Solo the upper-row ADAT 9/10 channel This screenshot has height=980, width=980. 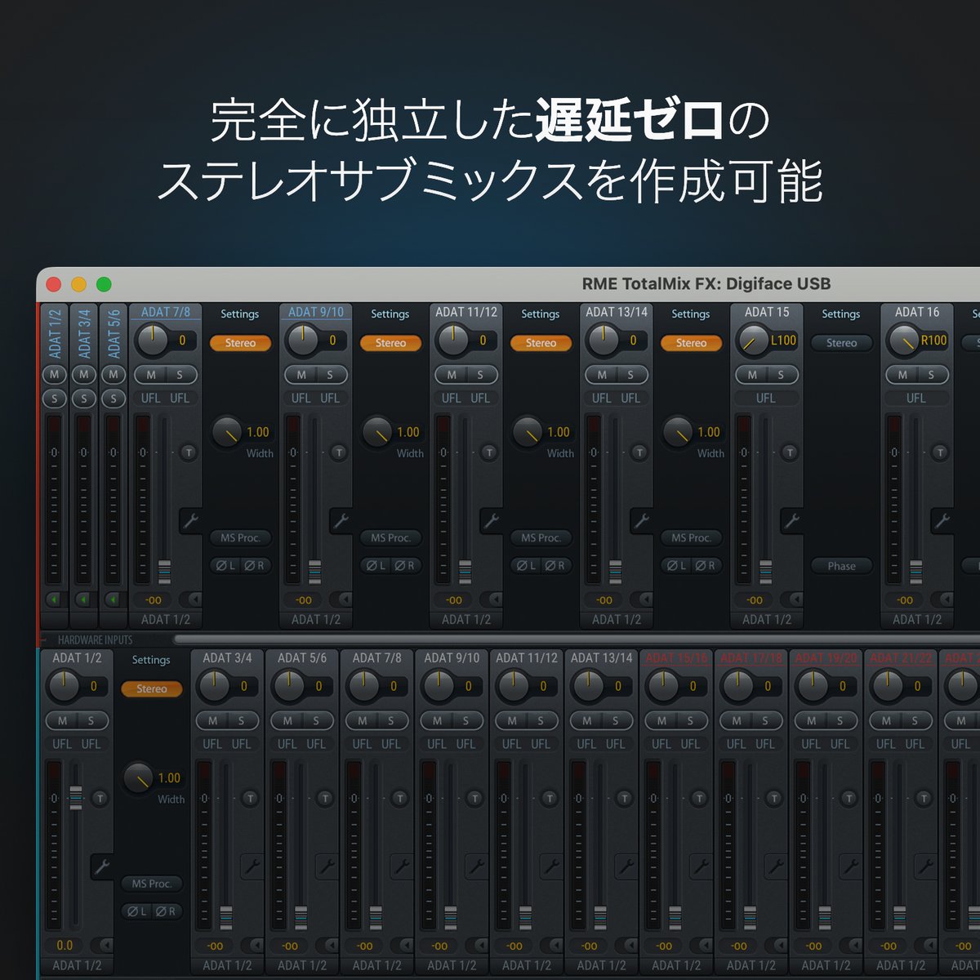click(331, 374)
